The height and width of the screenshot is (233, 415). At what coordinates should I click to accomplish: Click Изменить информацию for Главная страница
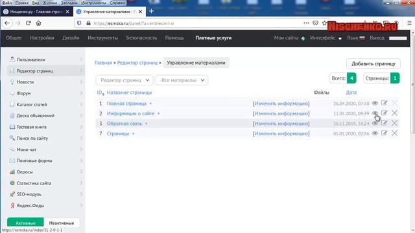point(281,104)
